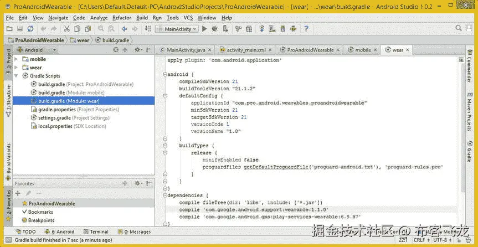Image resolution: width=478 pixels, height=247 pixels.
Task: Fold the defaultConfig block in gutter
Action: pyautogui.click(x=165, y=96)
